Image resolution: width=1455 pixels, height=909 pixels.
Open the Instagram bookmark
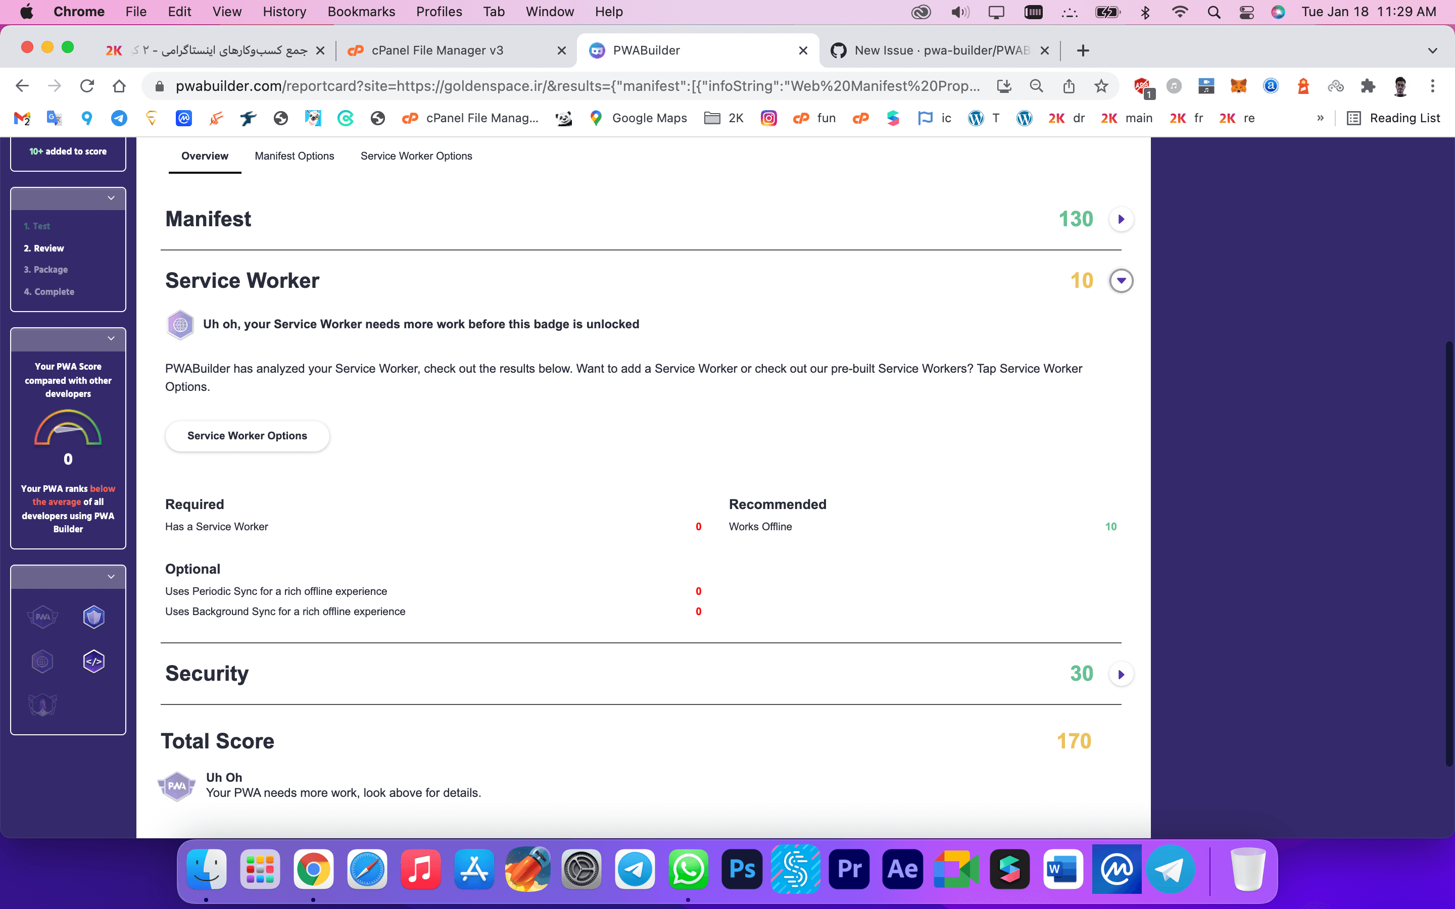(x=768, y=118)
